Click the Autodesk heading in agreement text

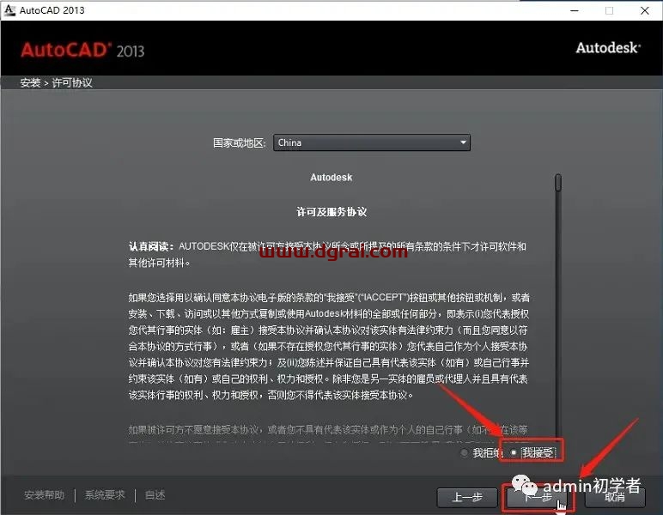click(331, 178)
